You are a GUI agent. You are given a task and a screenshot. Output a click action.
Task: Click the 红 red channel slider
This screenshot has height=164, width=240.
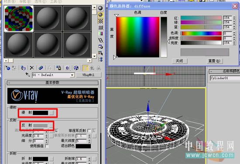click(201, 18)
